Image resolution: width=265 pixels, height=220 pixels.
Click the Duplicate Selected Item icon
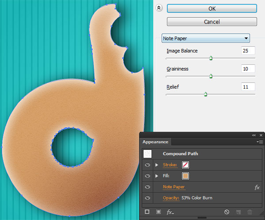point(238,212)
